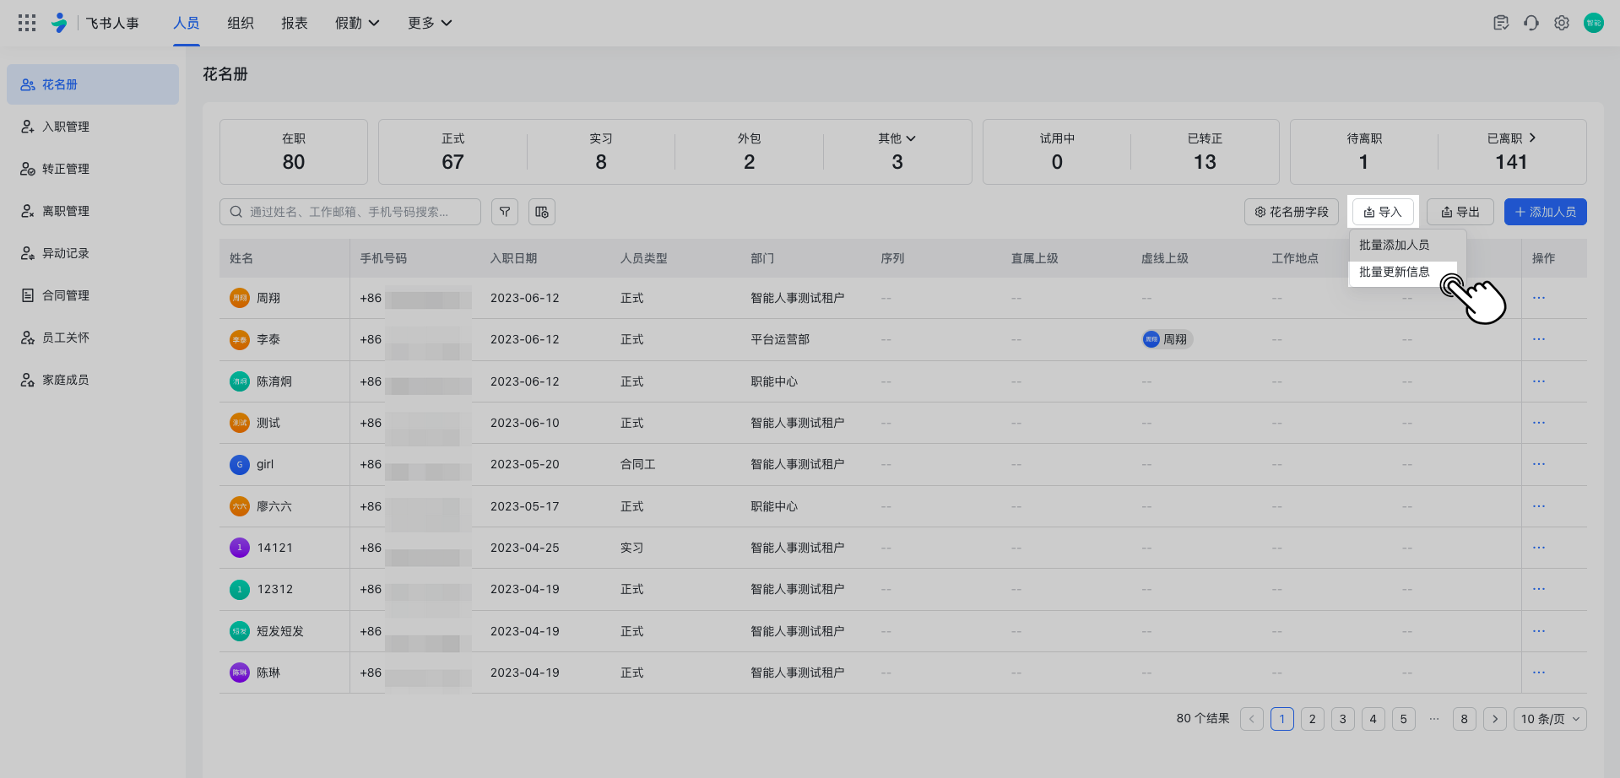Screen dimensions: 1620x778
Task: Switch to the 组织 tab
Action: (241, 23)
